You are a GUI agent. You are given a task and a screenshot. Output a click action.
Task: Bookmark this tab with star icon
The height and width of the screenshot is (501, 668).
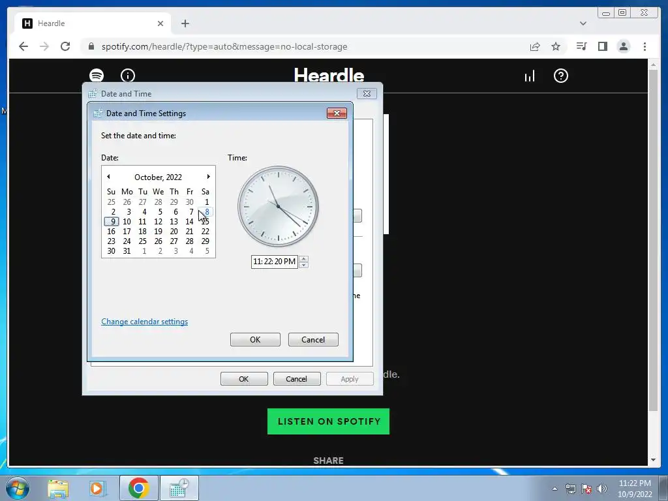pos(556,46)
